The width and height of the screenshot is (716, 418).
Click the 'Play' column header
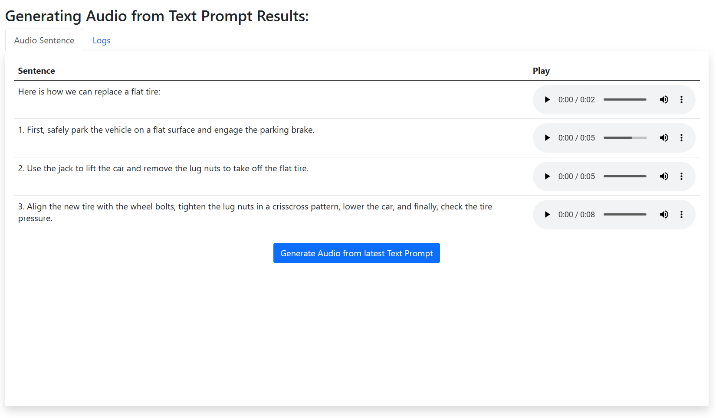tap(541, 71)
